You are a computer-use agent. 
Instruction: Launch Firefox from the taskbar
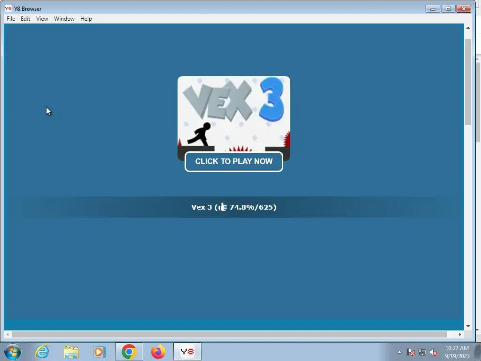click(158, 352)
